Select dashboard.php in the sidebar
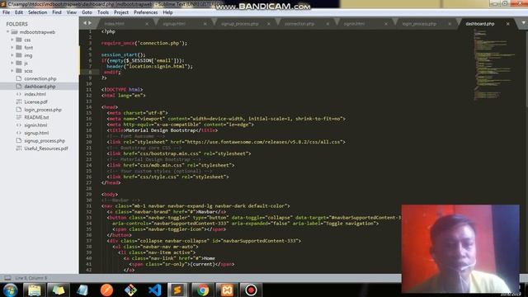 [40, 86]
